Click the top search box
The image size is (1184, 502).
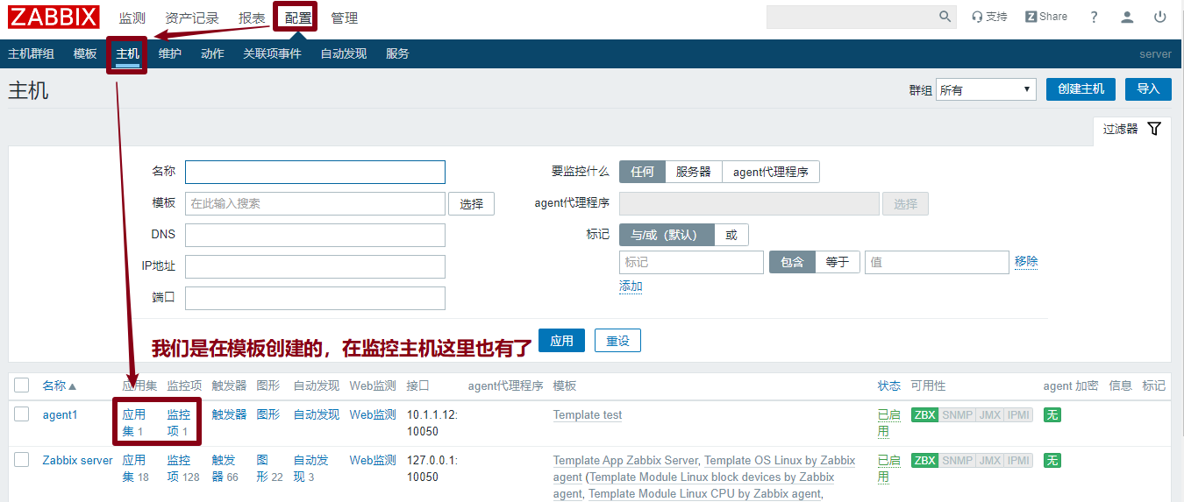851,17
